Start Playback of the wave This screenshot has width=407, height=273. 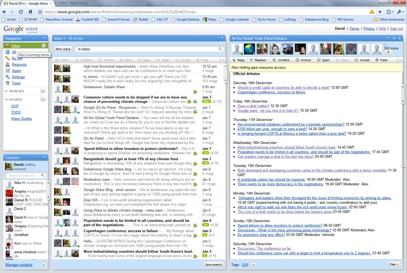(x=258, y=60)
